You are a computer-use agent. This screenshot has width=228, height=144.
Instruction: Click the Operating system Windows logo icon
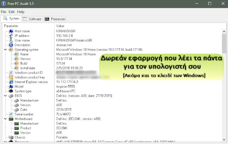click(x=11, y=50)
